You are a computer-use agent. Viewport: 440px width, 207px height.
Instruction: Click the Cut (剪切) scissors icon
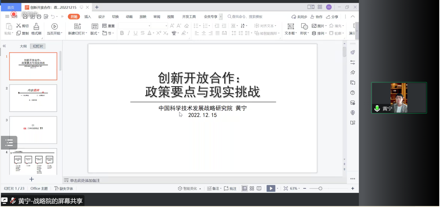pos(19,26)
